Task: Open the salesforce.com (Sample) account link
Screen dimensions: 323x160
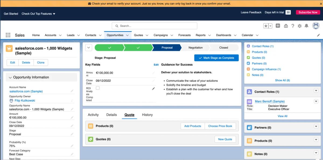Action: (x=26, y=91)
